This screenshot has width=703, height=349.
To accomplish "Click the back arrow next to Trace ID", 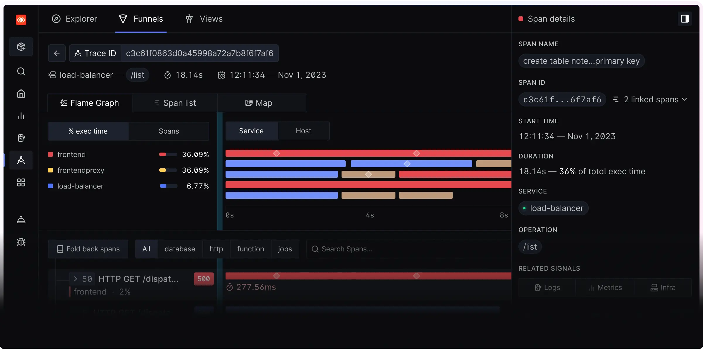I will point(57,53).
